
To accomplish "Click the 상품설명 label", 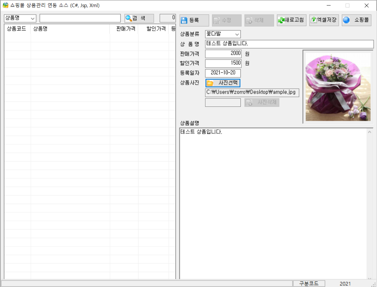I will (189, 123).
